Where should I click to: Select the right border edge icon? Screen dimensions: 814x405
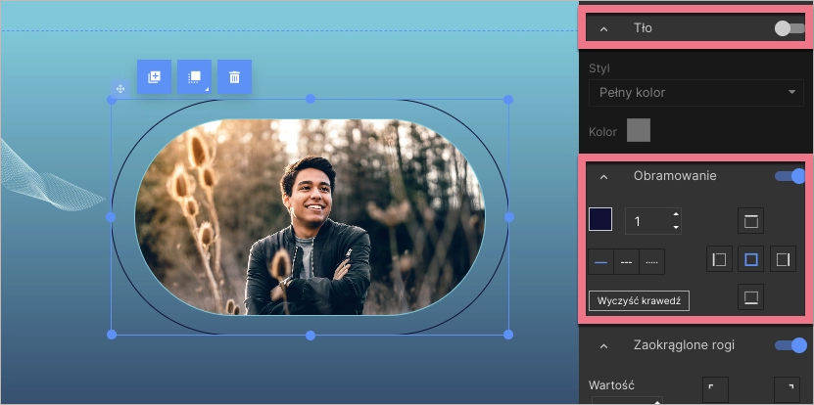pyautogui.click(x=783, y=259)
